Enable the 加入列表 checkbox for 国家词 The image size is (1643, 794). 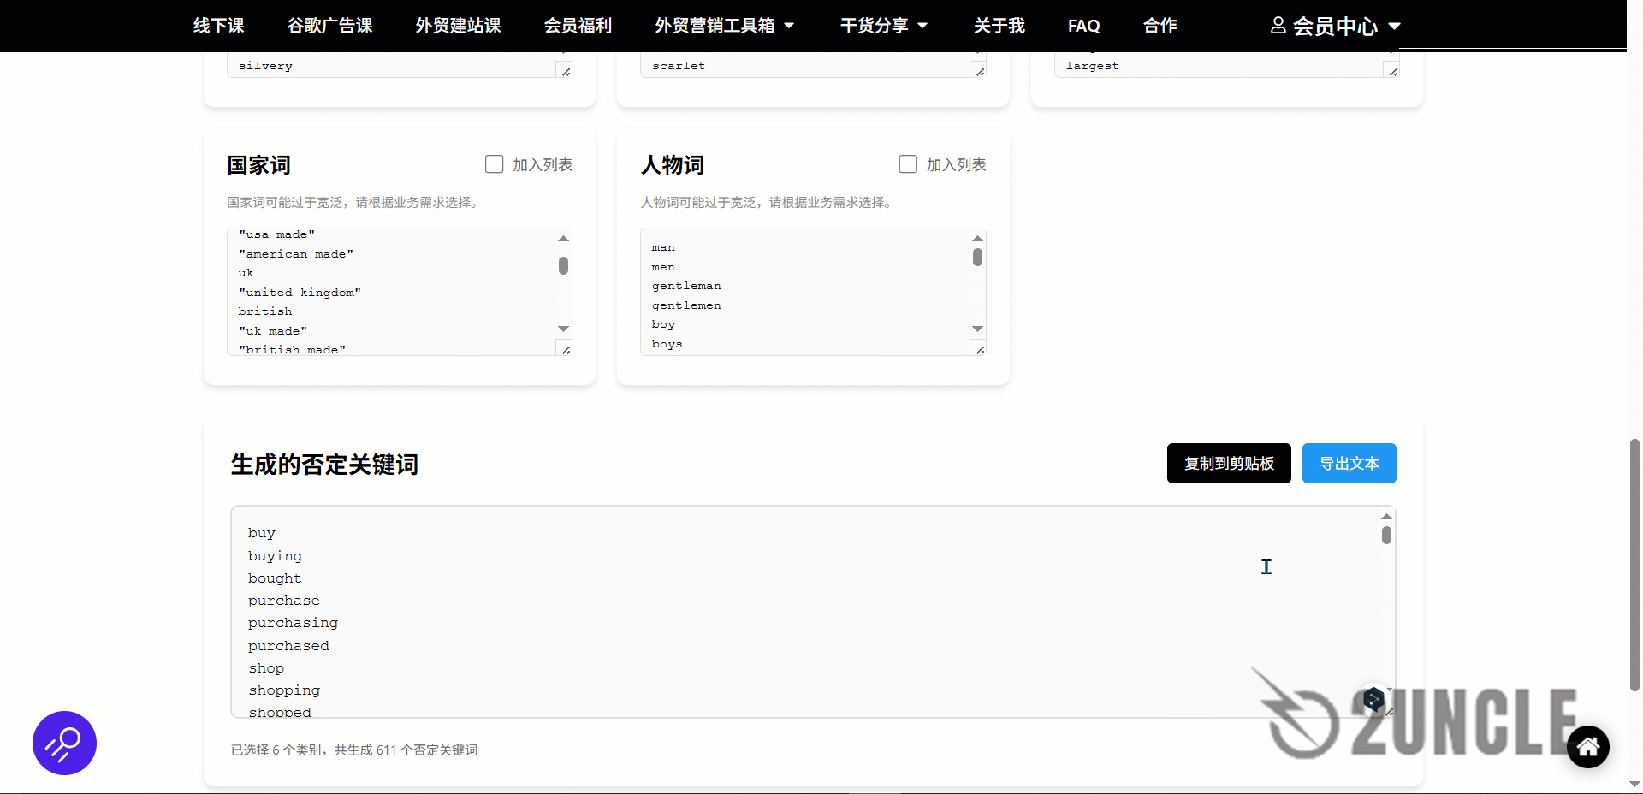click(494, 164)
